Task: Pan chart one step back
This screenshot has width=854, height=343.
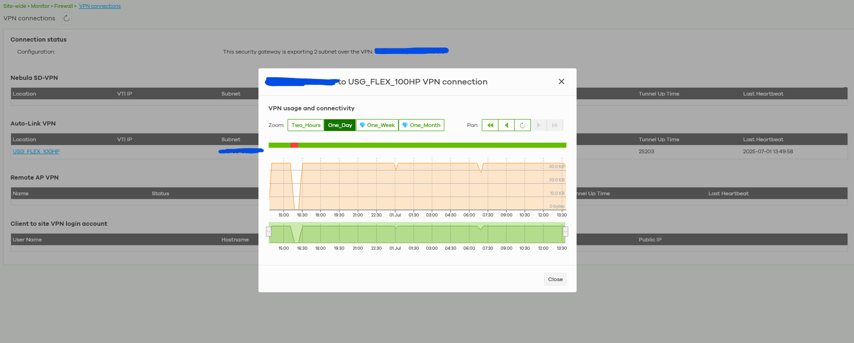Action: pos(506,125)
